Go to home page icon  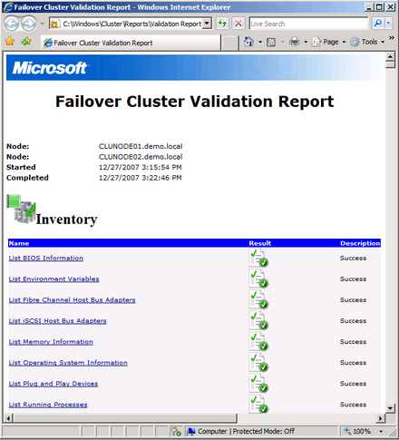[x=248, y=42]
